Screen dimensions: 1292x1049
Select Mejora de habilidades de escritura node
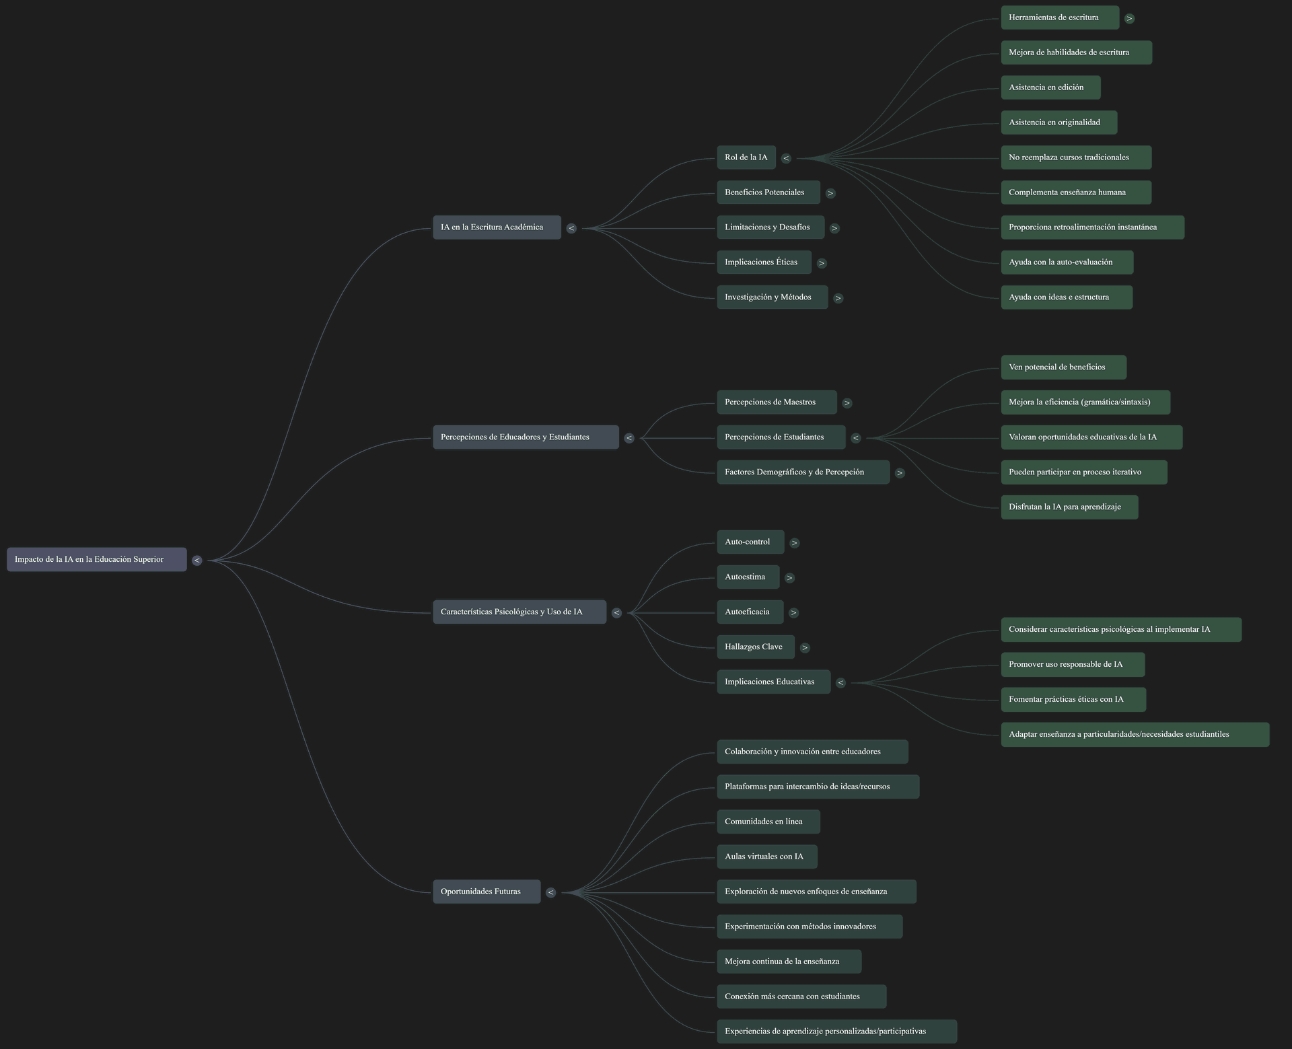click(1077, 52)
